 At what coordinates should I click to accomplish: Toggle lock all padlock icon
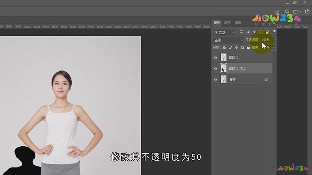tap(248, 47)
